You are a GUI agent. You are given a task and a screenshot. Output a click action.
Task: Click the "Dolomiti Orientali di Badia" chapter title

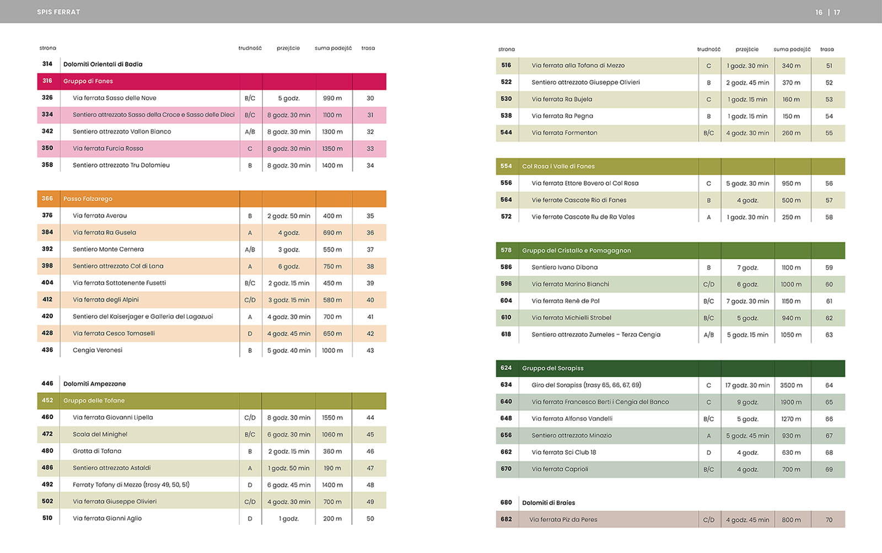point(103,64)
